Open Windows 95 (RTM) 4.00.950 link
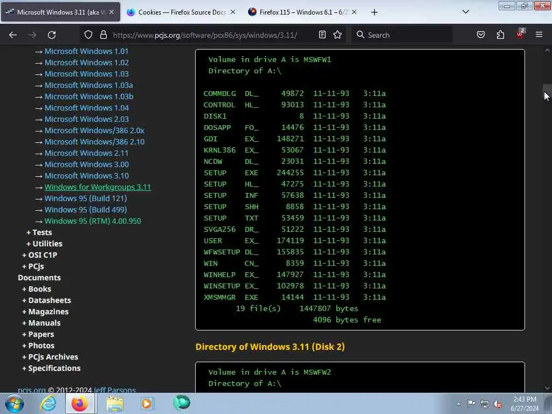This screenshot has height=414, width=552. point(93,221)
